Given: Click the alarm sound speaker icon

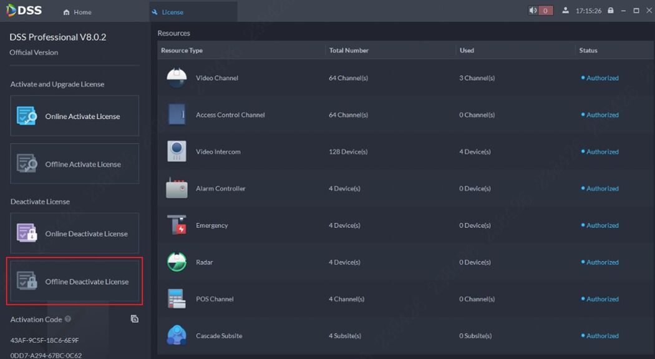Looking at the screenshot, I should [x=533, y=11].
